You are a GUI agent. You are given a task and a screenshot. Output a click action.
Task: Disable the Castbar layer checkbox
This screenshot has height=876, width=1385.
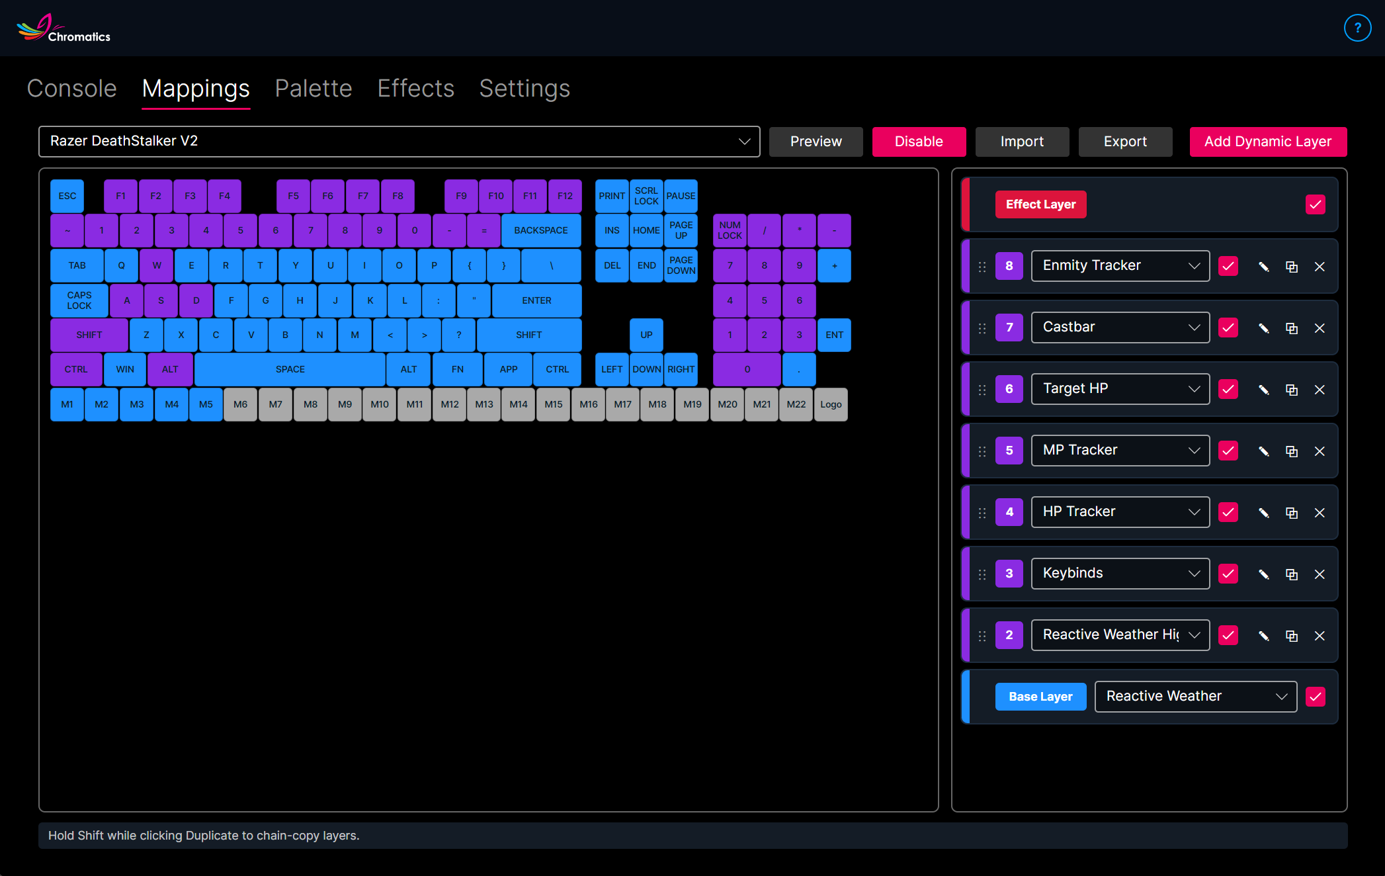click(x=1228, y=328)
